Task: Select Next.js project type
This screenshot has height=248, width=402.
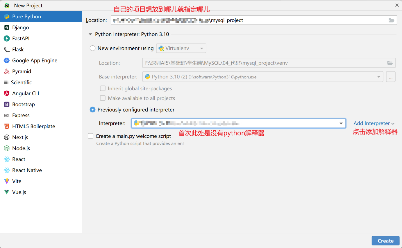Action: pos(41,137)
